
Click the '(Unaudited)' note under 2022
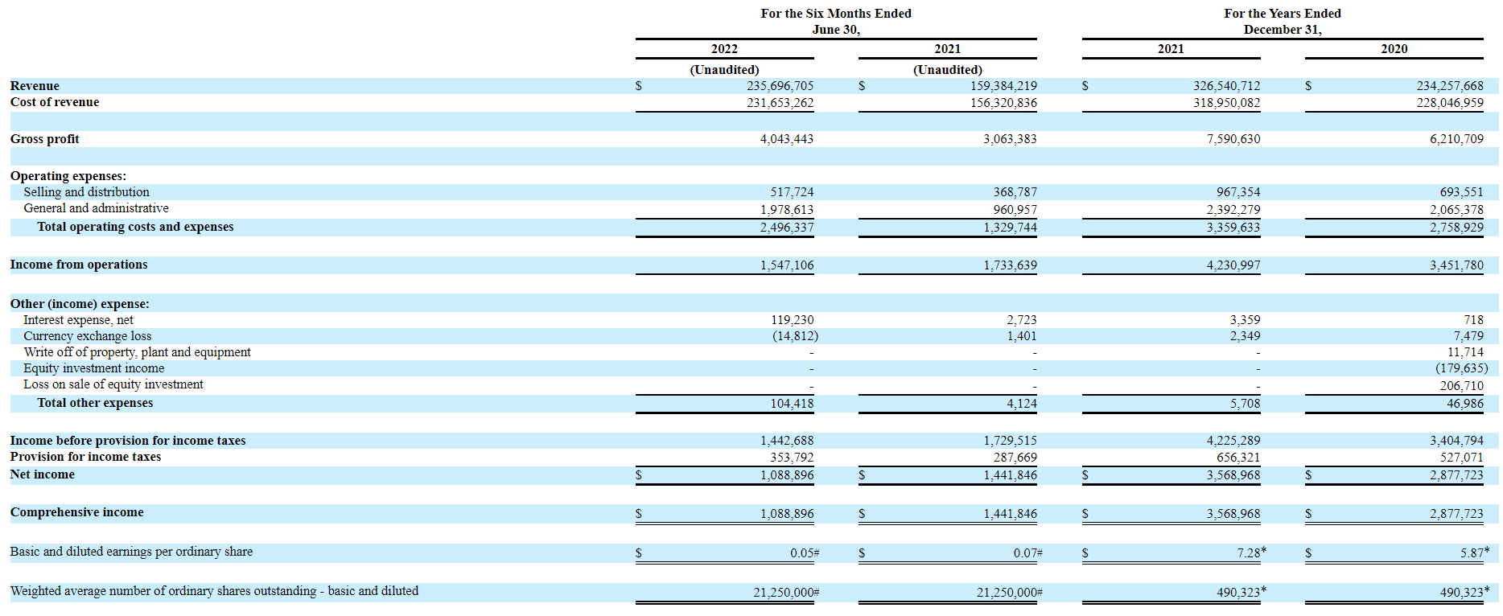(x=724, y=70)
